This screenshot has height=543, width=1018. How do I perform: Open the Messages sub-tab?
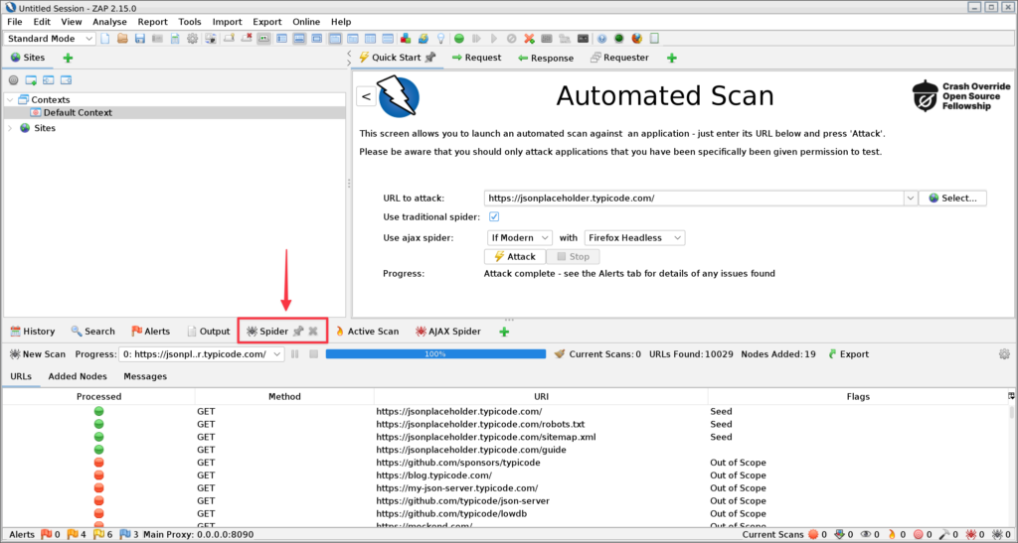click(145, 376)
